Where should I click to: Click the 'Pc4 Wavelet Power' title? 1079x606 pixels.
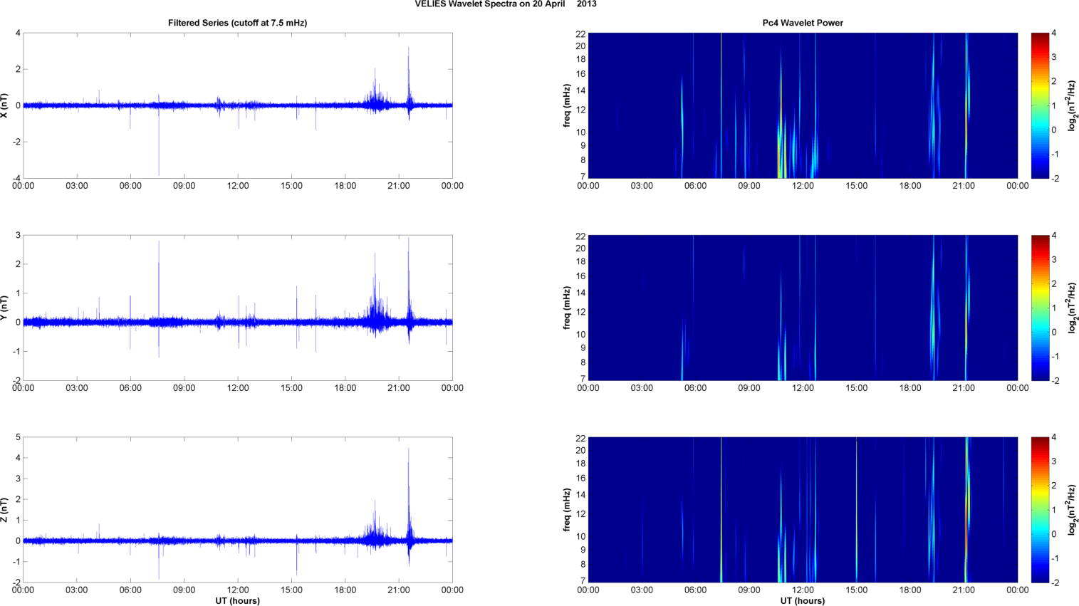[x=803, y=23]
